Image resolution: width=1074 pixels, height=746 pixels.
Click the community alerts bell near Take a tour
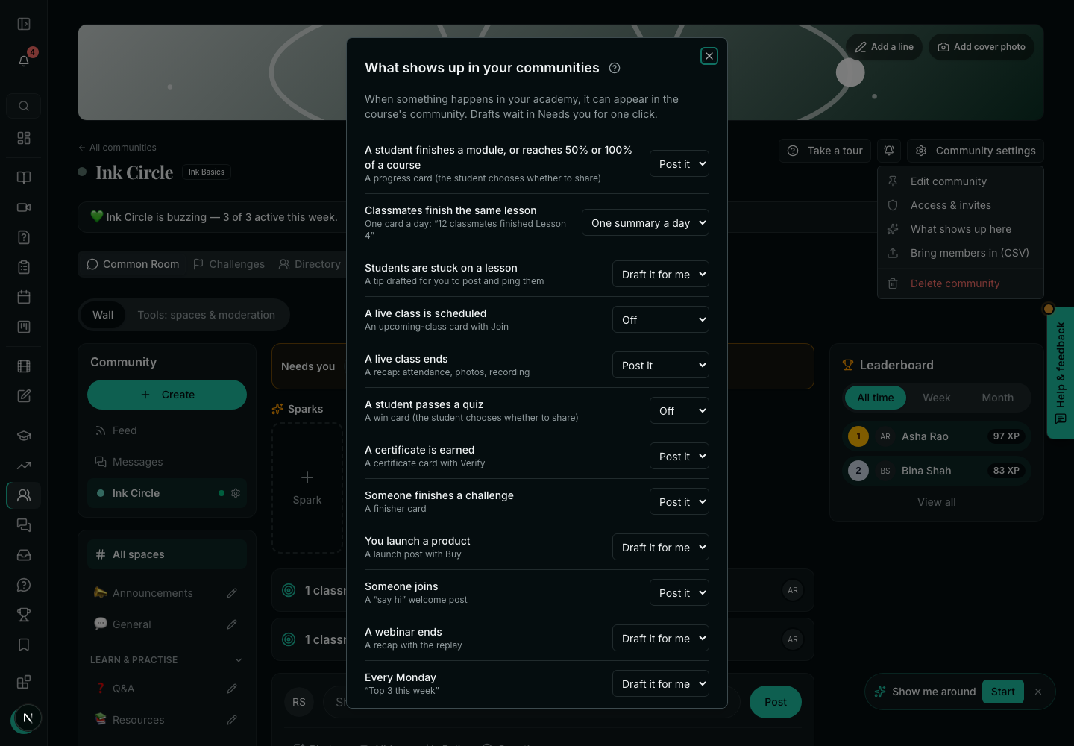(x=889, y=151)
